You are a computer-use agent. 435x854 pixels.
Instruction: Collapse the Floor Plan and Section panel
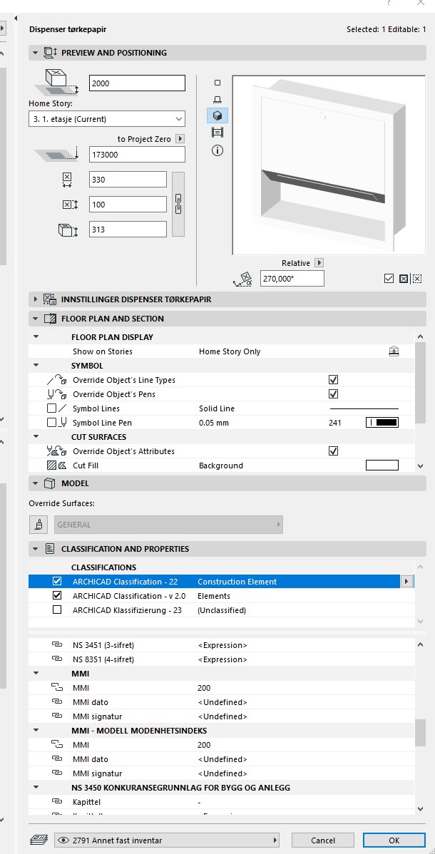pos(36,319)
